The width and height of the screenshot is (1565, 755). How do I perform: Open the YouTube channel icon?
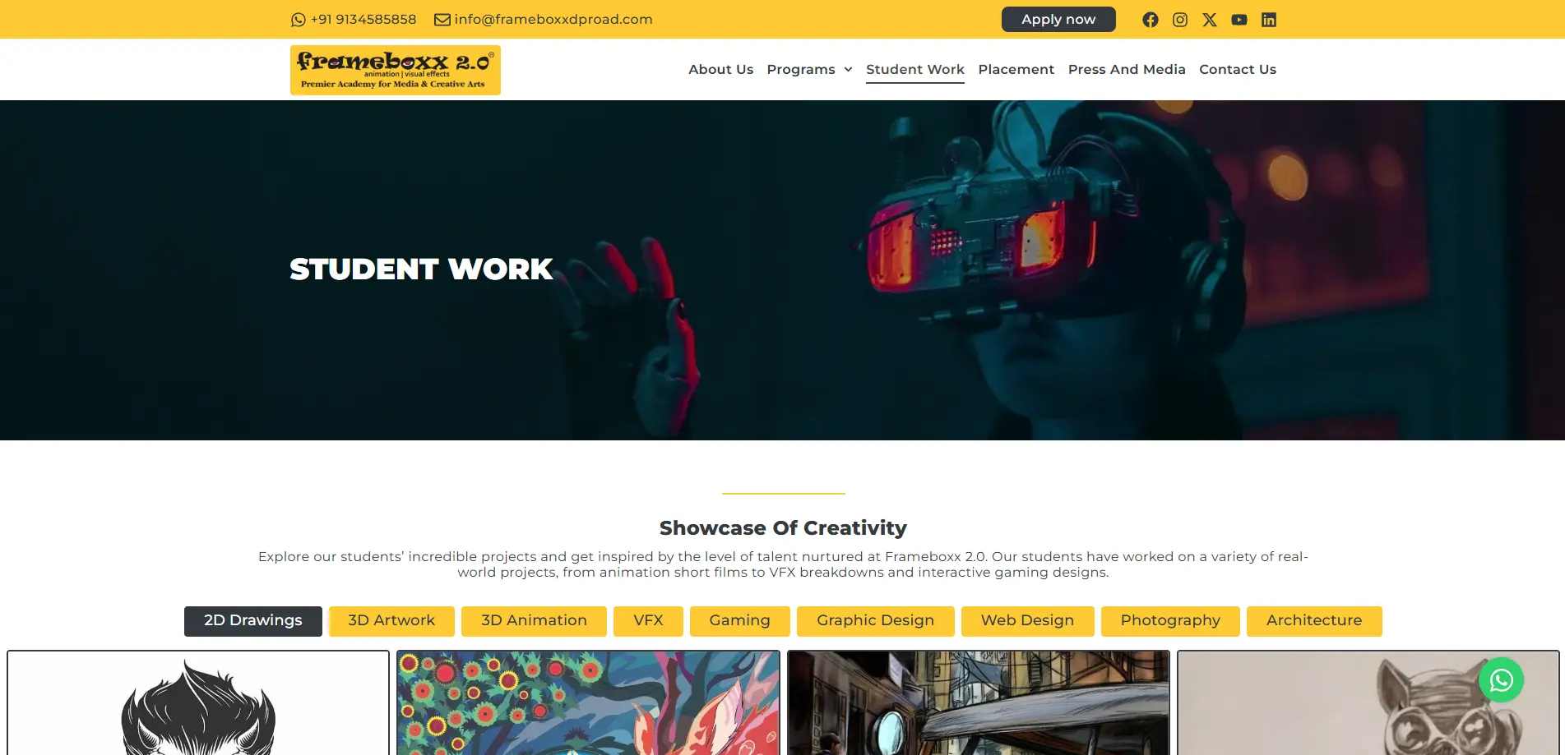1239,20
